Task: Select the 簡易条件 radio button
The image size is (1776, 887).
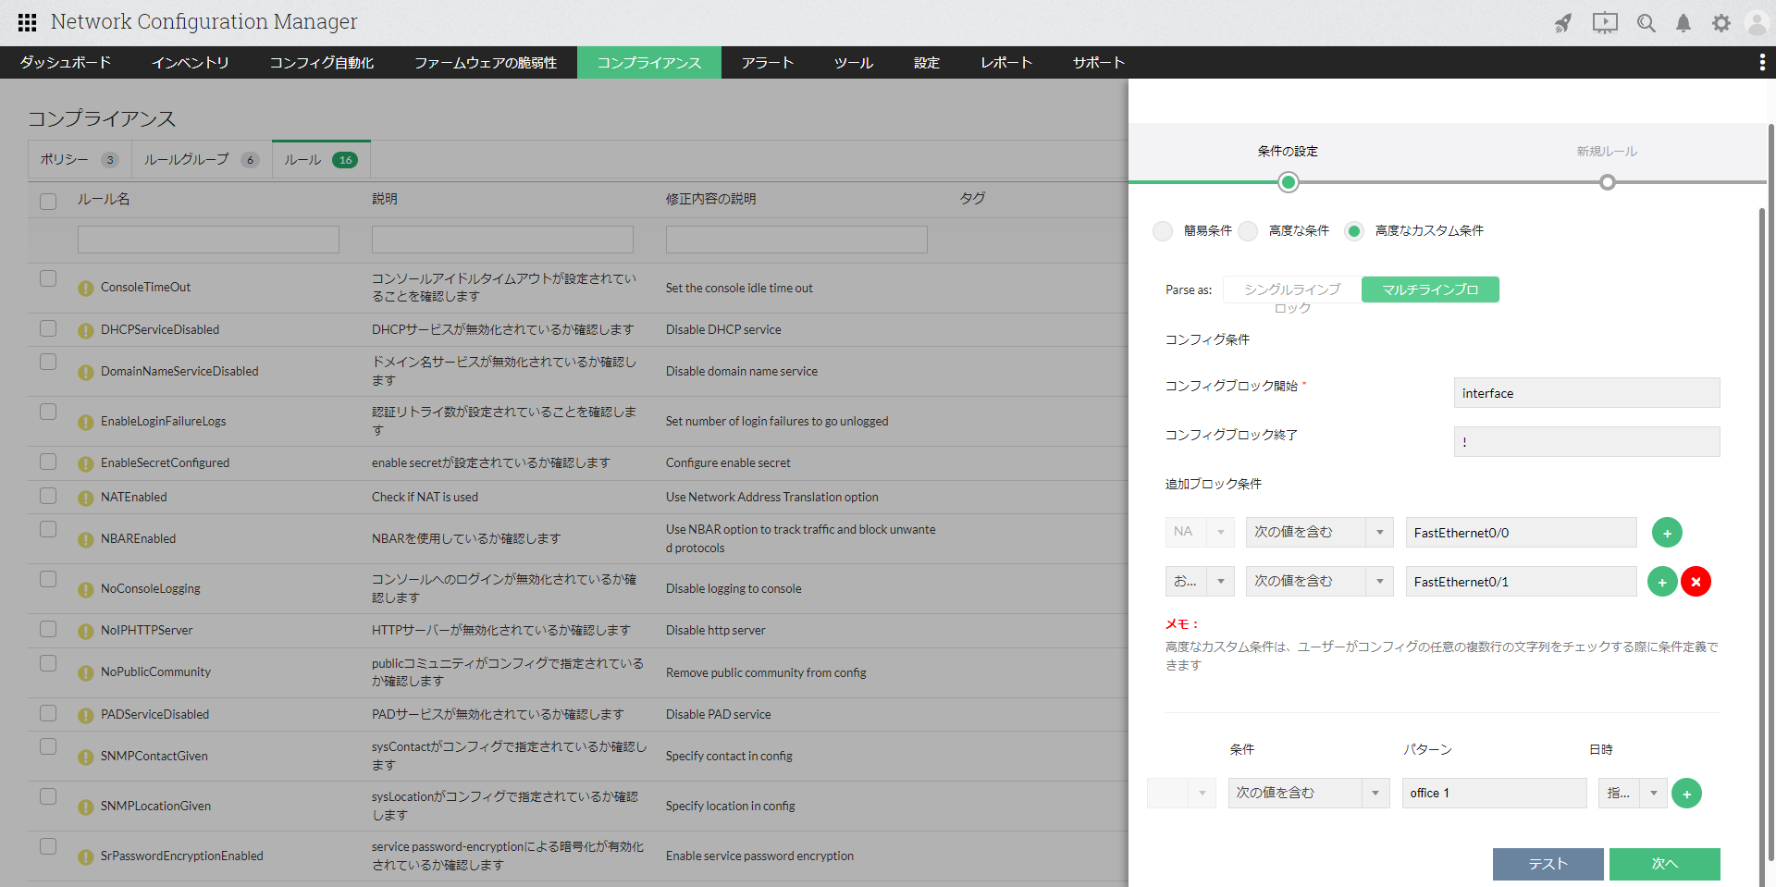Action: tap(1163, 231)
